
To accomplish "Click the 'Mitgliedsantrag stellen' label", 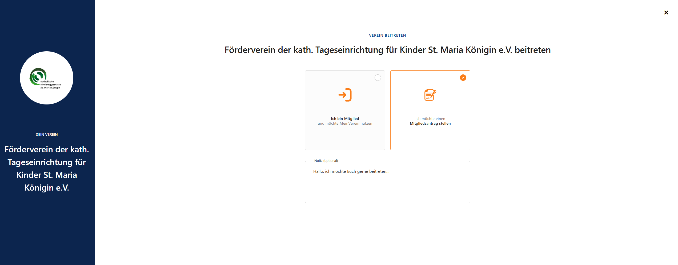I will pos(430,123).
